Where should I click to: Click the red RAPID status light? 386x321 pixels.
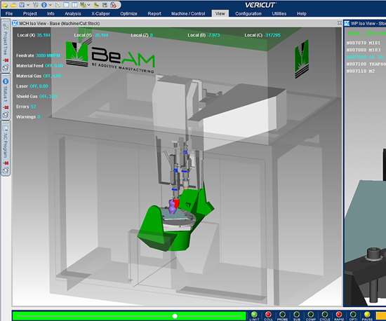pos(339,315)
